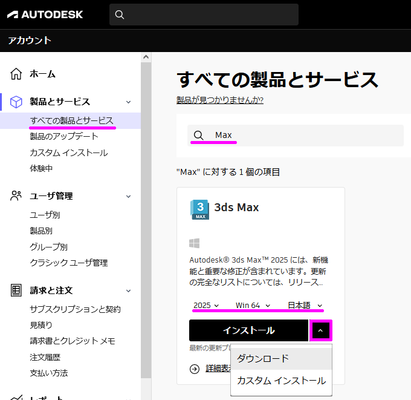
Task: Open 注文履歴 in the sidebar
Action: [x=45, y=357]
